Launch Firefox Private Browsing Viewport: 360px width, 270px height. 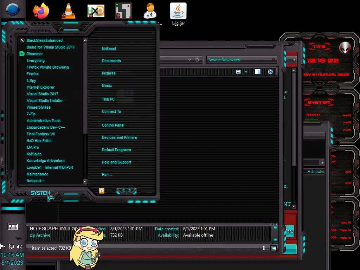pyautogui.click(x=47, y=67)
